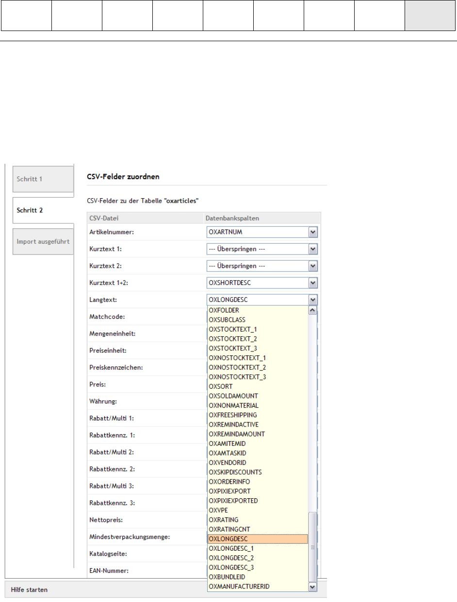Select OXSTOCKTEXT_1 option
The height and width of the screenshot is (602, 457).
pyautogui.click(x=258, y=329)
